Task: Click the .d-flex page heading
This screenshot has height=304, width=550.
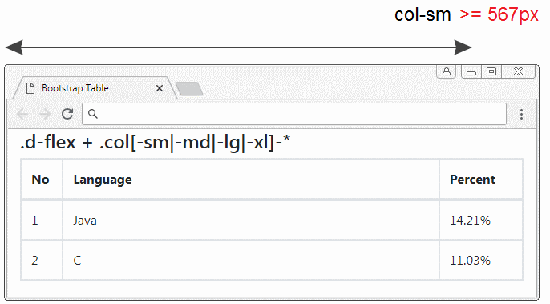Action: click(x=155, y=143)
